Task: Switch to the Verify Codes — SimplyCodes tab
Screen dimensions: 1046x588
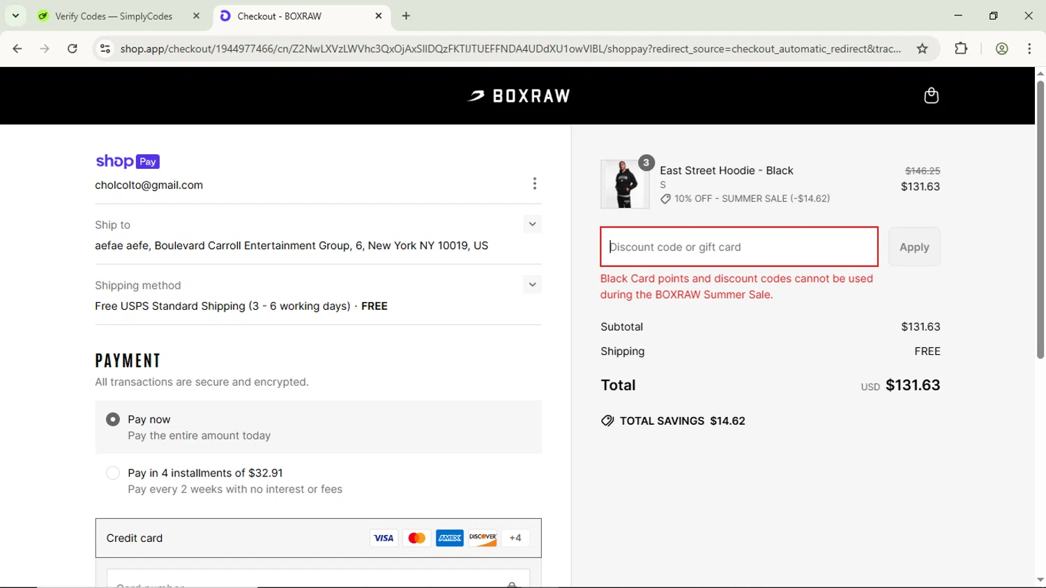Action: tap(119, 15)
